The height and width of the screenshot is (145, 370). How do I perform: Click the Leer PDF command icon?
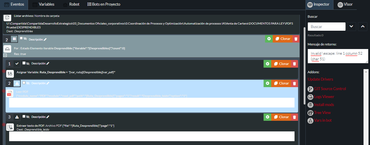tap(10, 94)
